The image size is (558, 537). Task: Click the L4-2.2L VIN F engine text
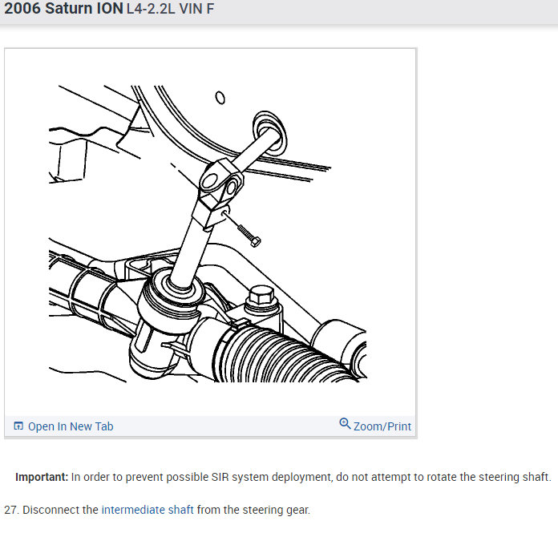click(x=170, y=9)
